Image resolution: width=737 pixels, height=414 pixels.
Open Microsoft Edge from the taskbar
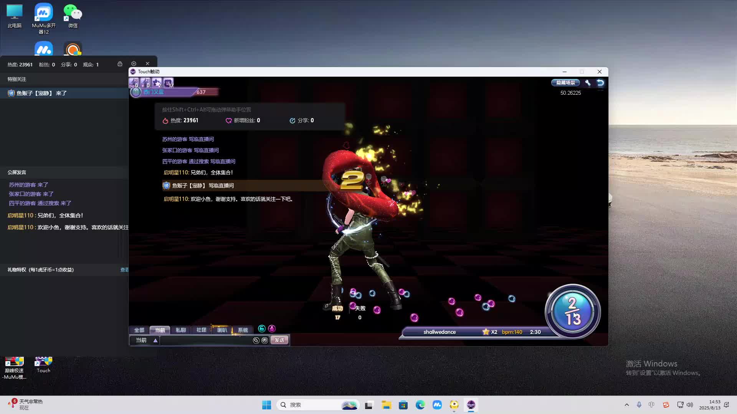[420, 405]
